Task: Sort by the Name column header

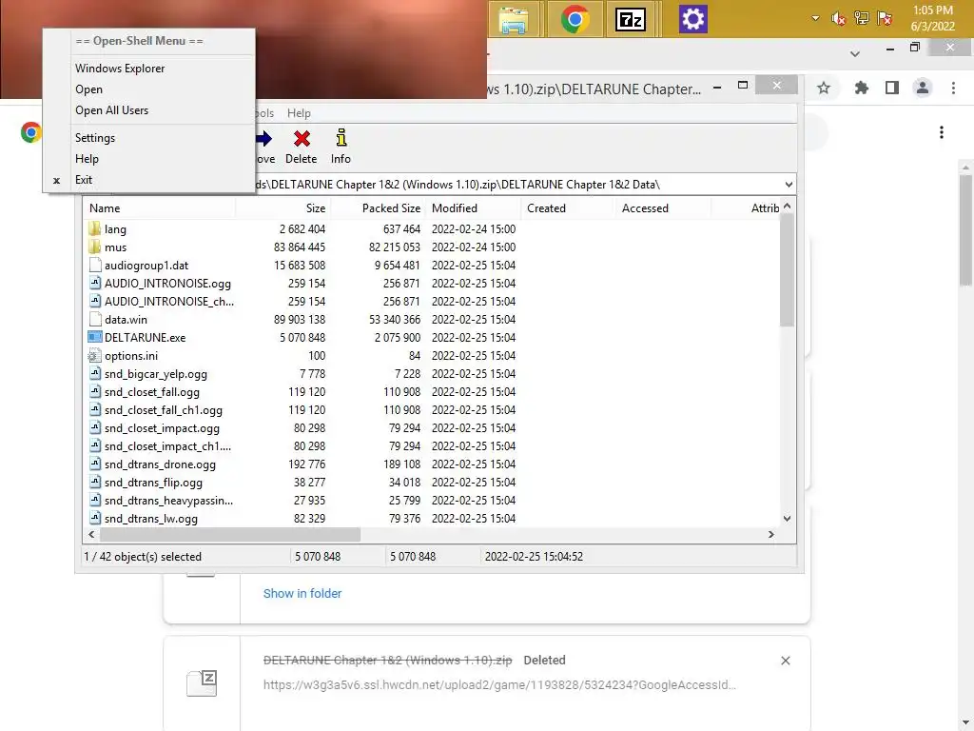Action: pos(159,208)
